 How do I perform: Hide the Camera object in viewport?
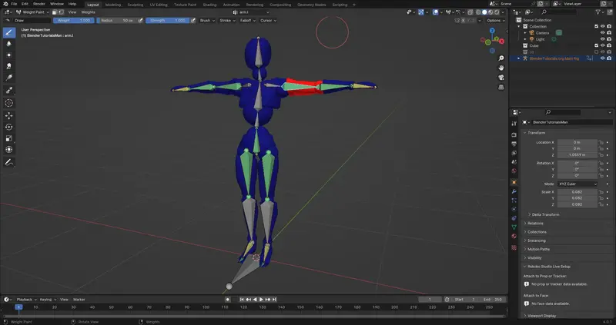[603, 33]
